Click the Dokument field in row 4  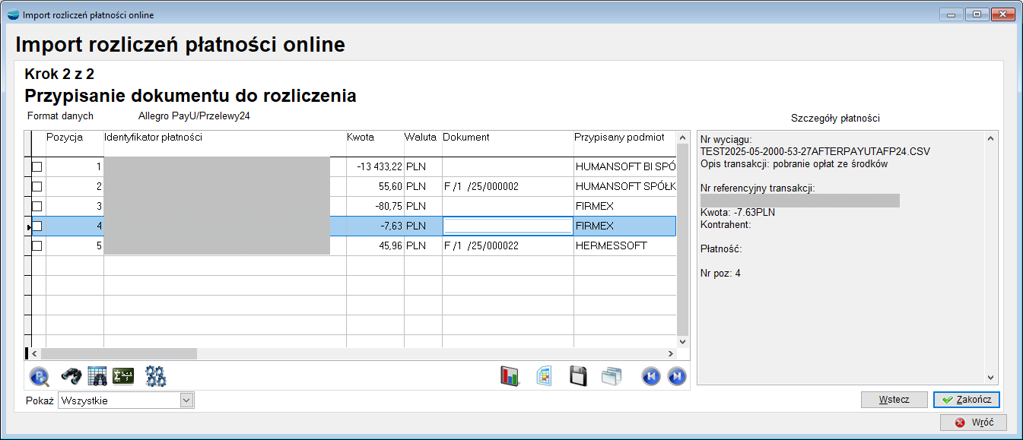coord(507,226)
